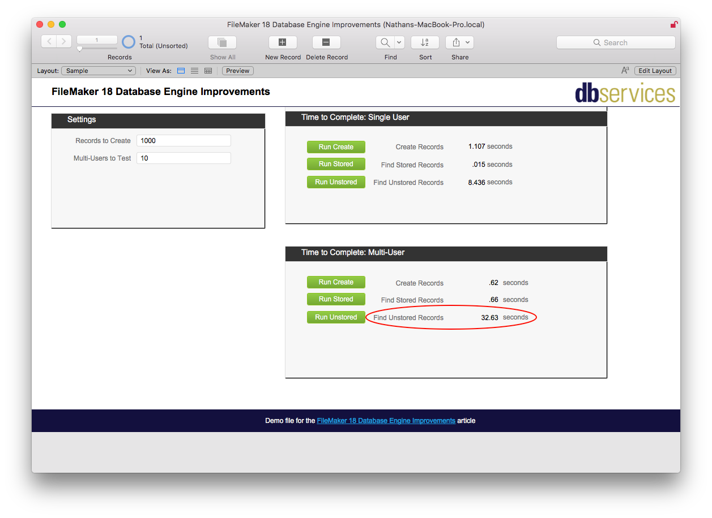Go to next record arrow
The width and height of the screenshot is (712, 518).
point(64,41)
